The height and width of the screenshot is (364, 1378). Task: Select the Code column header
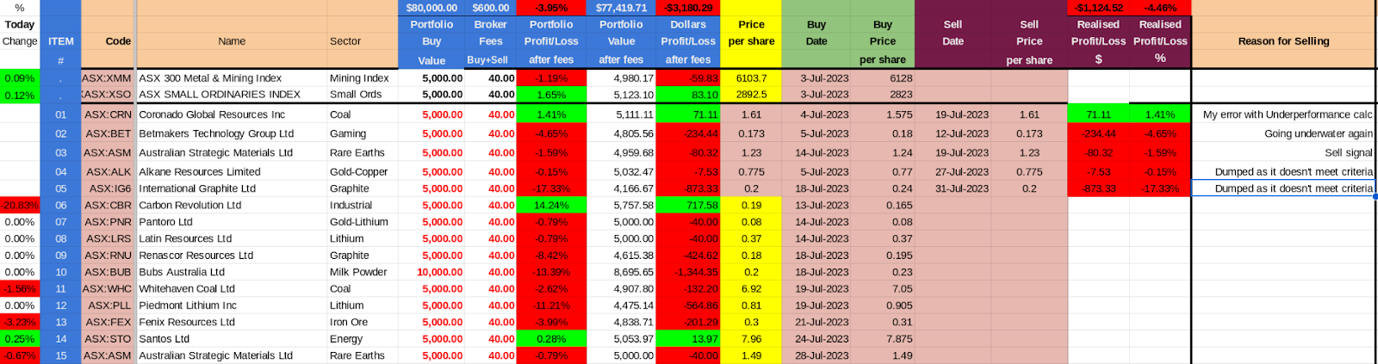pyautogui.click(x=109, y=41)
